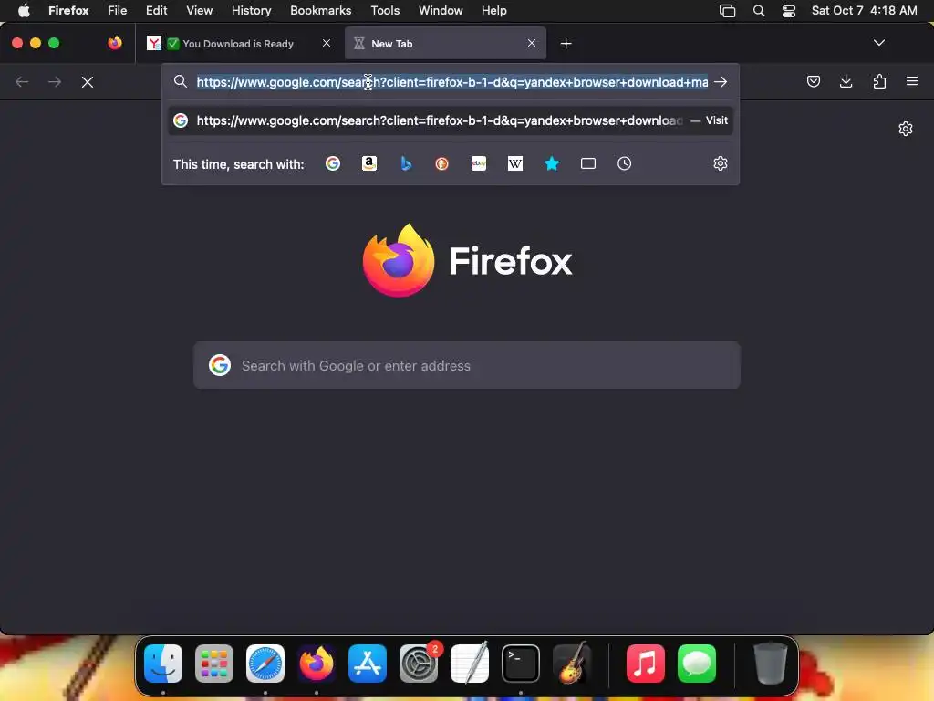This screenshot has height=701, width=934.
Task: Search bookmarks via the star icon
Action: click(x=552, y=163)
